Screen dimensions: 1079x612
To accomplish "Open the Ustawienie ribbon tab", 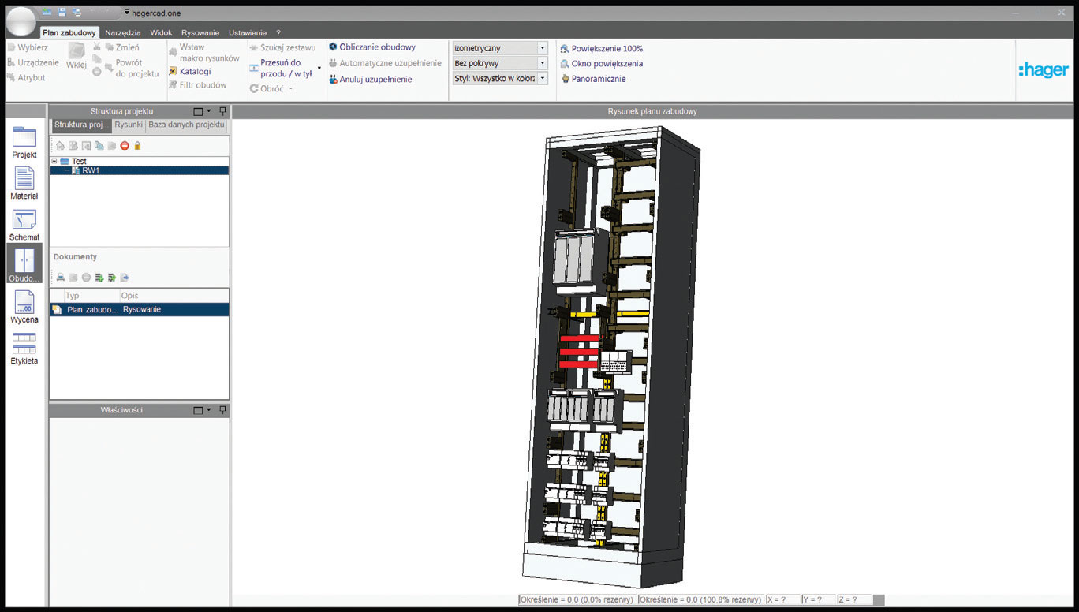I will tap(248, 32).
